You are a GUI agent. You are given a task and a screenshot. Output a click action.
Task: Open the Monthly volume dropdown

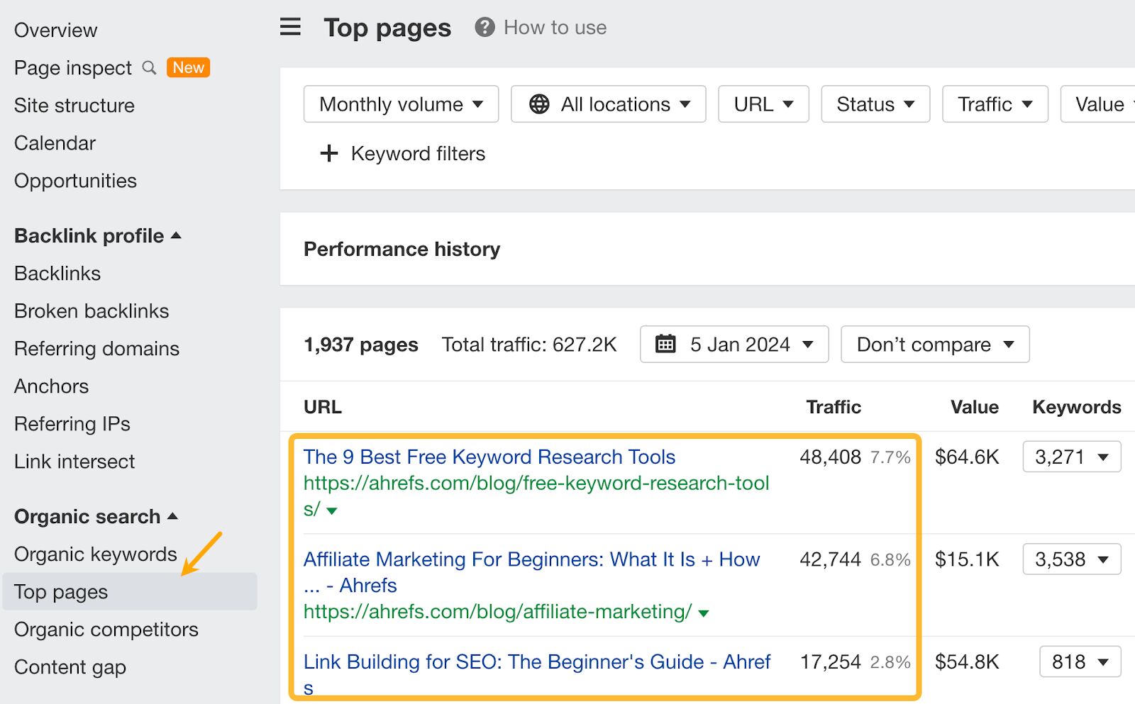(x=400, y=104)
